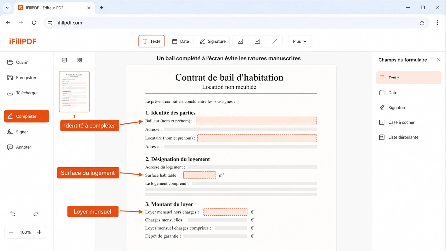Select the Texte tool in toolbar
Viewport: 446px width, 251px height.
click(x=151, y=41)
